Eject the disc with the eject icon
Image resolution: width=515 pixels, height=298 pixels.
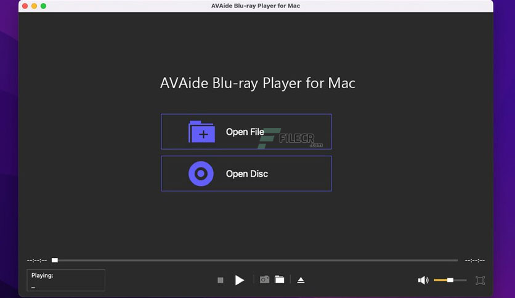point(301,280)
